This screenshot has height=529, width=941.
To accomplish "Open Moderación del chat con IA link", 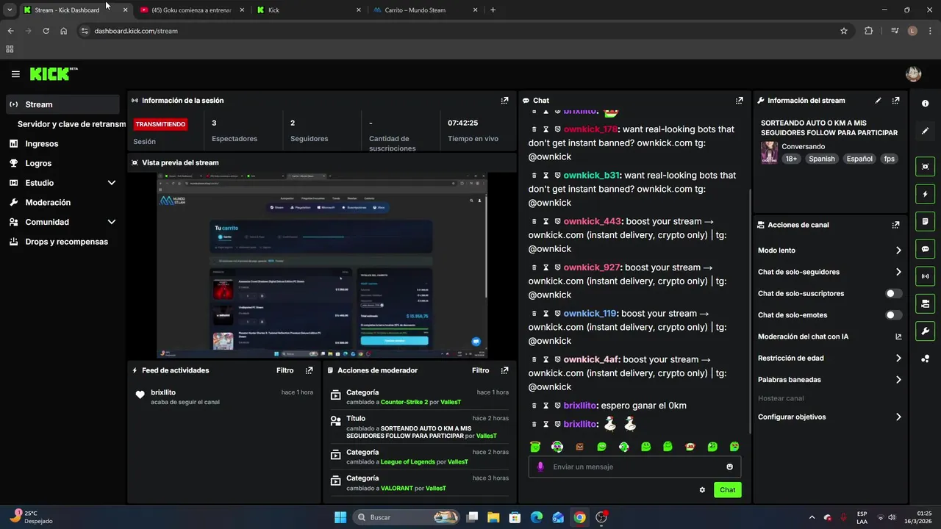I will click(829, 337).
